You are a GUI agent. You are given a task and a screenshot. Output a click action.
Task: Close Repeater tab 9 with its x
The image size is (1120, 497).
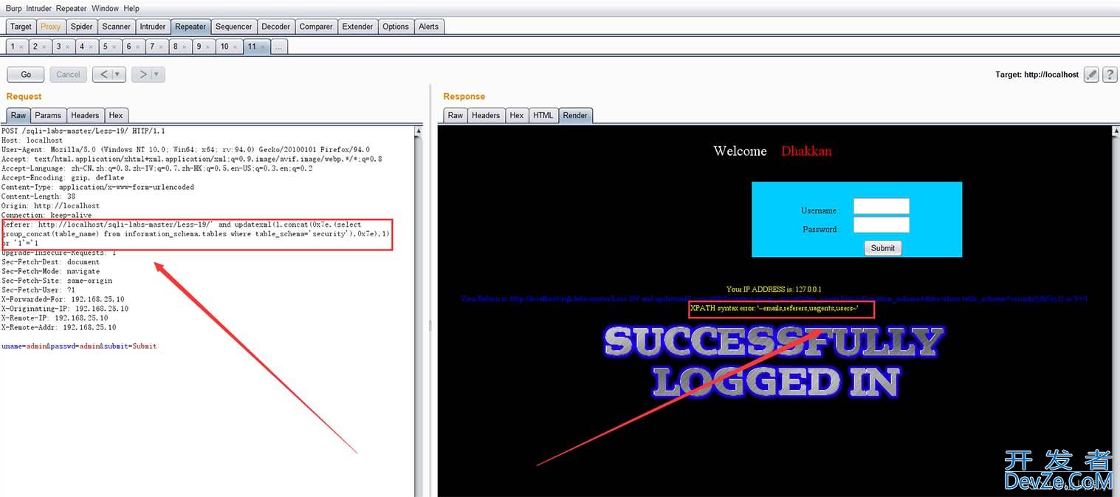208,47
